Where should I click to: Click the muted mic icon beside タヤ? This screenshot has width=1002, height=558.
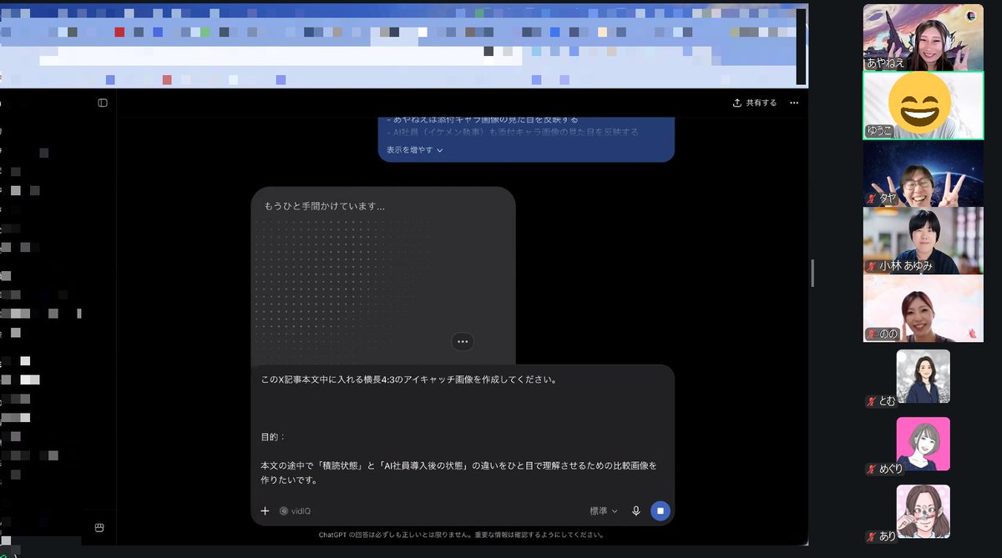(871, 199)
